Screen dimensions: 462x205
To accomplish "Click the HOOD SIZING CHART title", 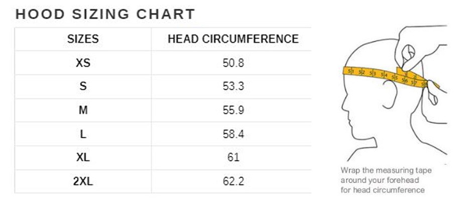I will (105, 14).
